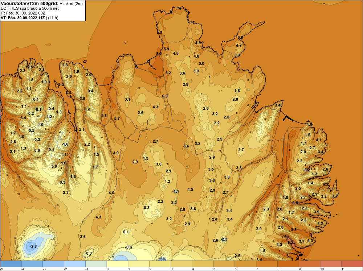Select the legend swatch between 2 and 3
Viewport: 363px width, 271px height.
coord(160,264)
